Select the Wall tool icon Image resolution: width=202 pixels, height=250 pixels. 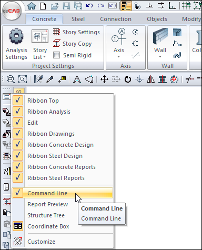160,36
